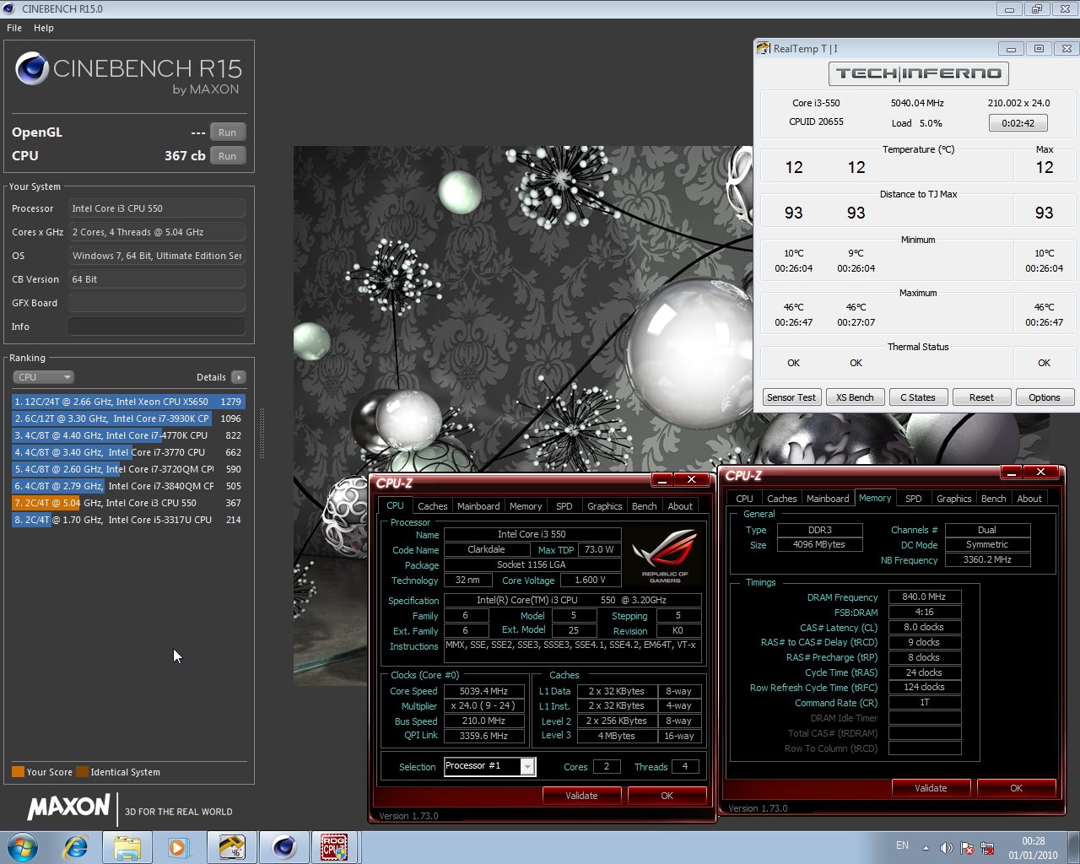This screenshot has height=864, width=1080.
Task: Show hidden system tray icons arrow
Action: pos(926,848)
